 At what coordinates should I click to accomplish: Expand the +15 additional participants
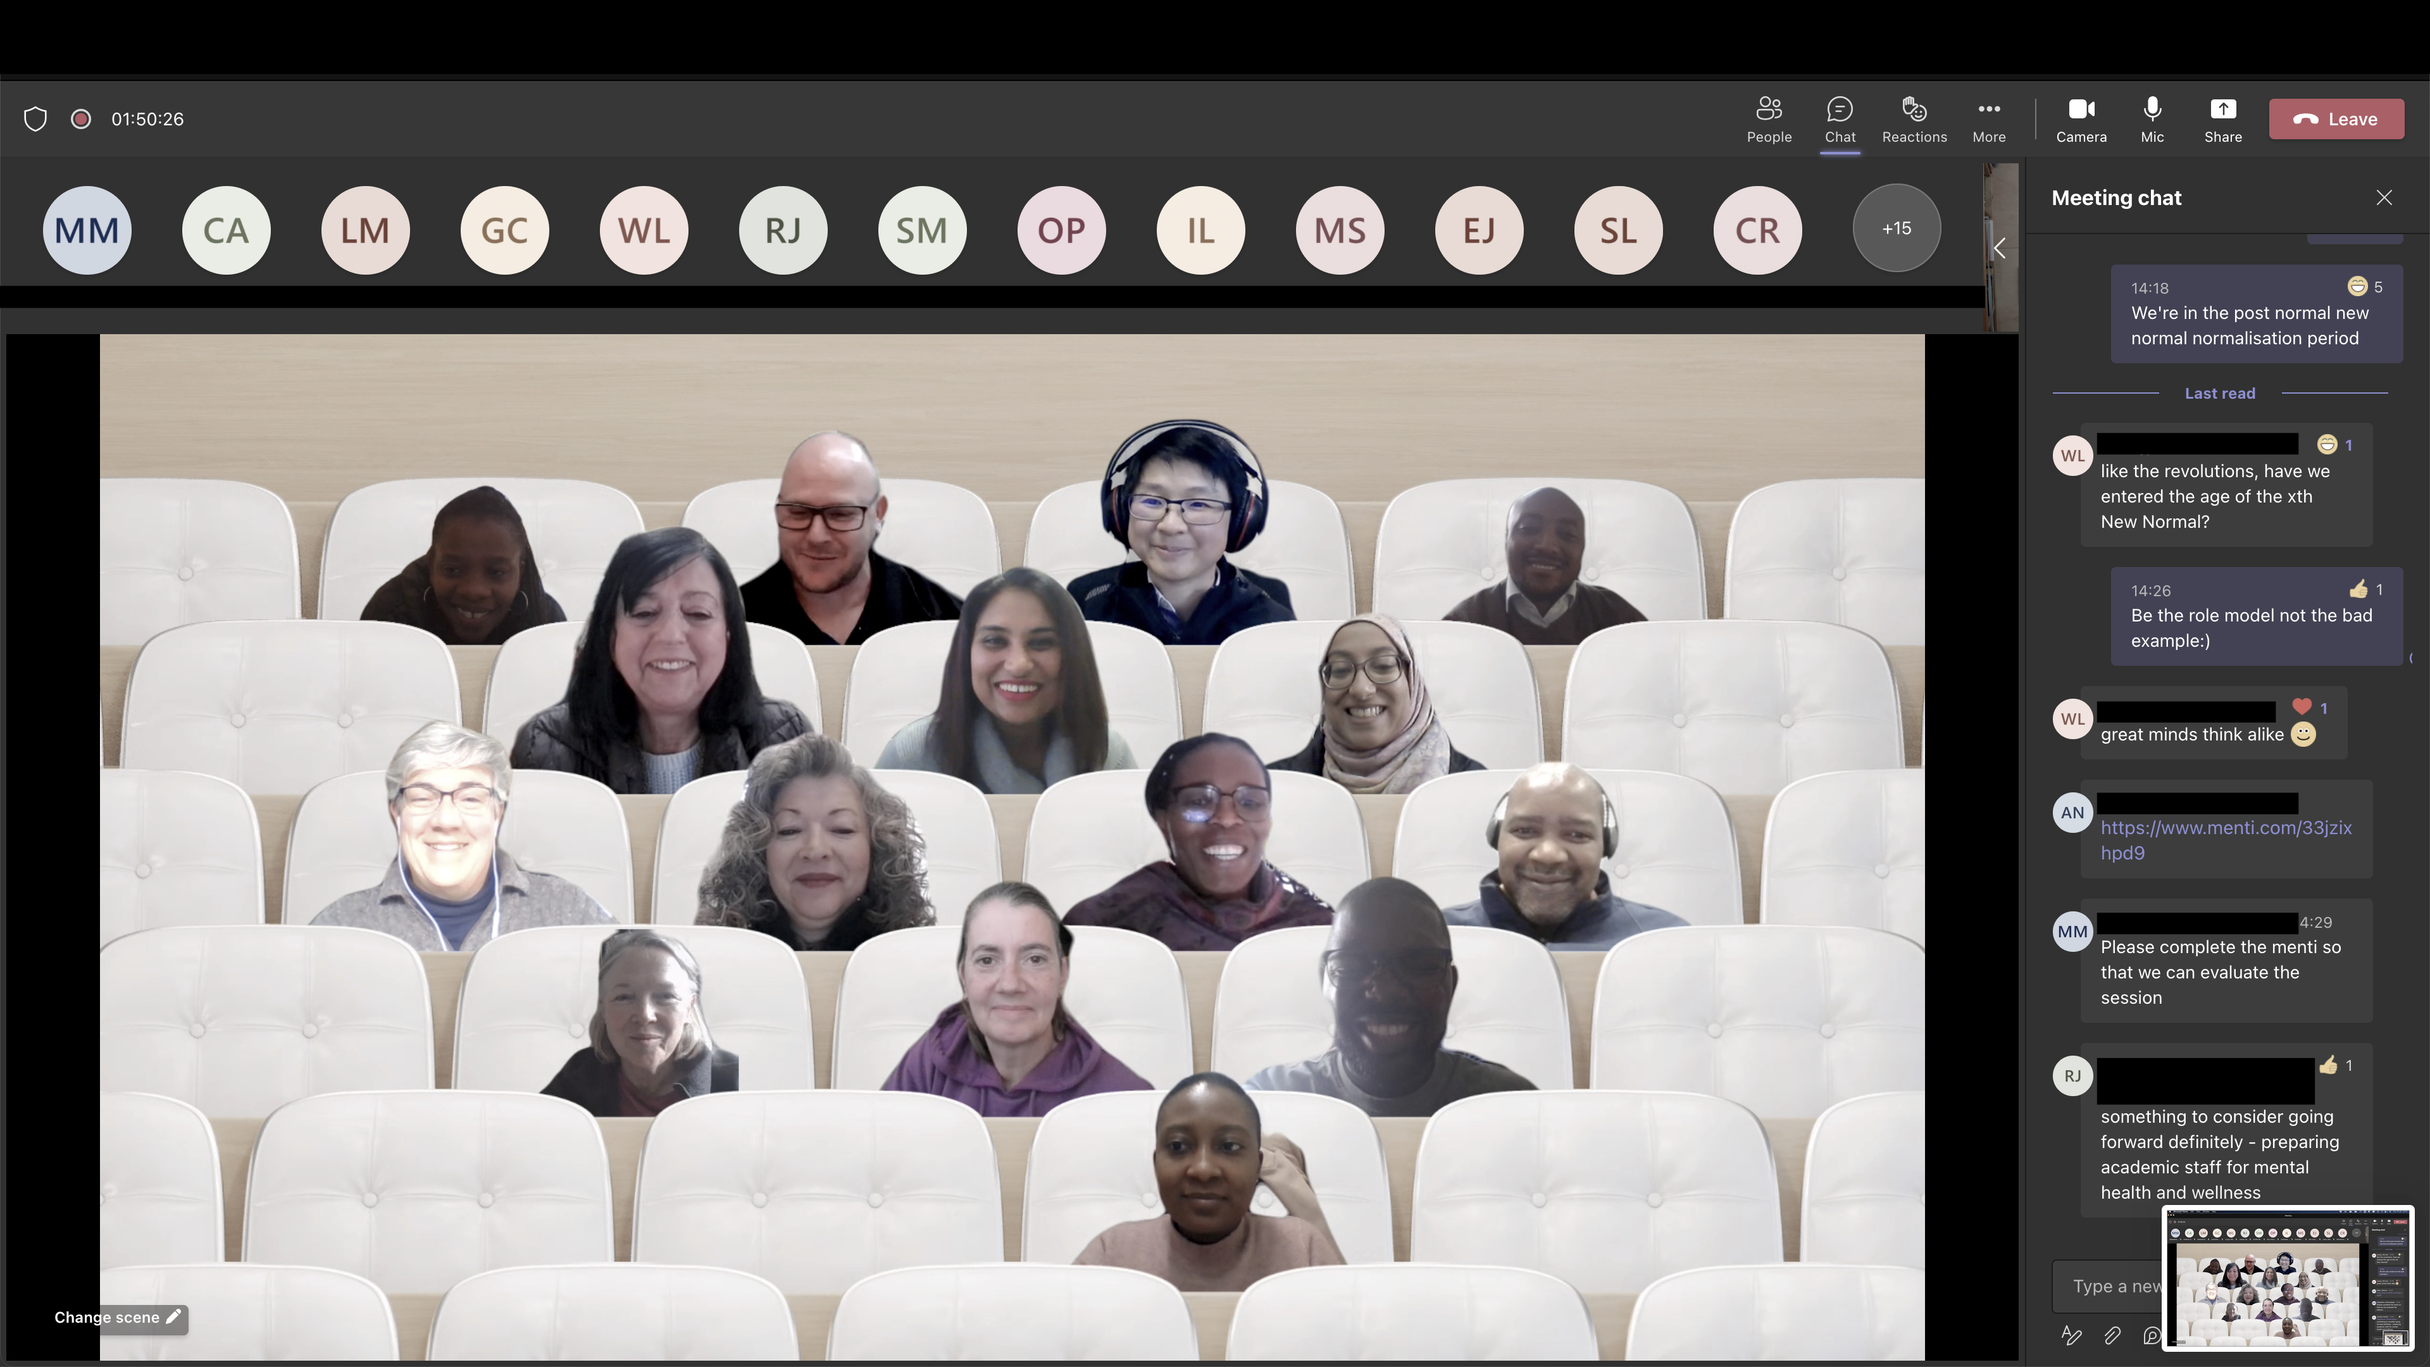pos(1896,228)
